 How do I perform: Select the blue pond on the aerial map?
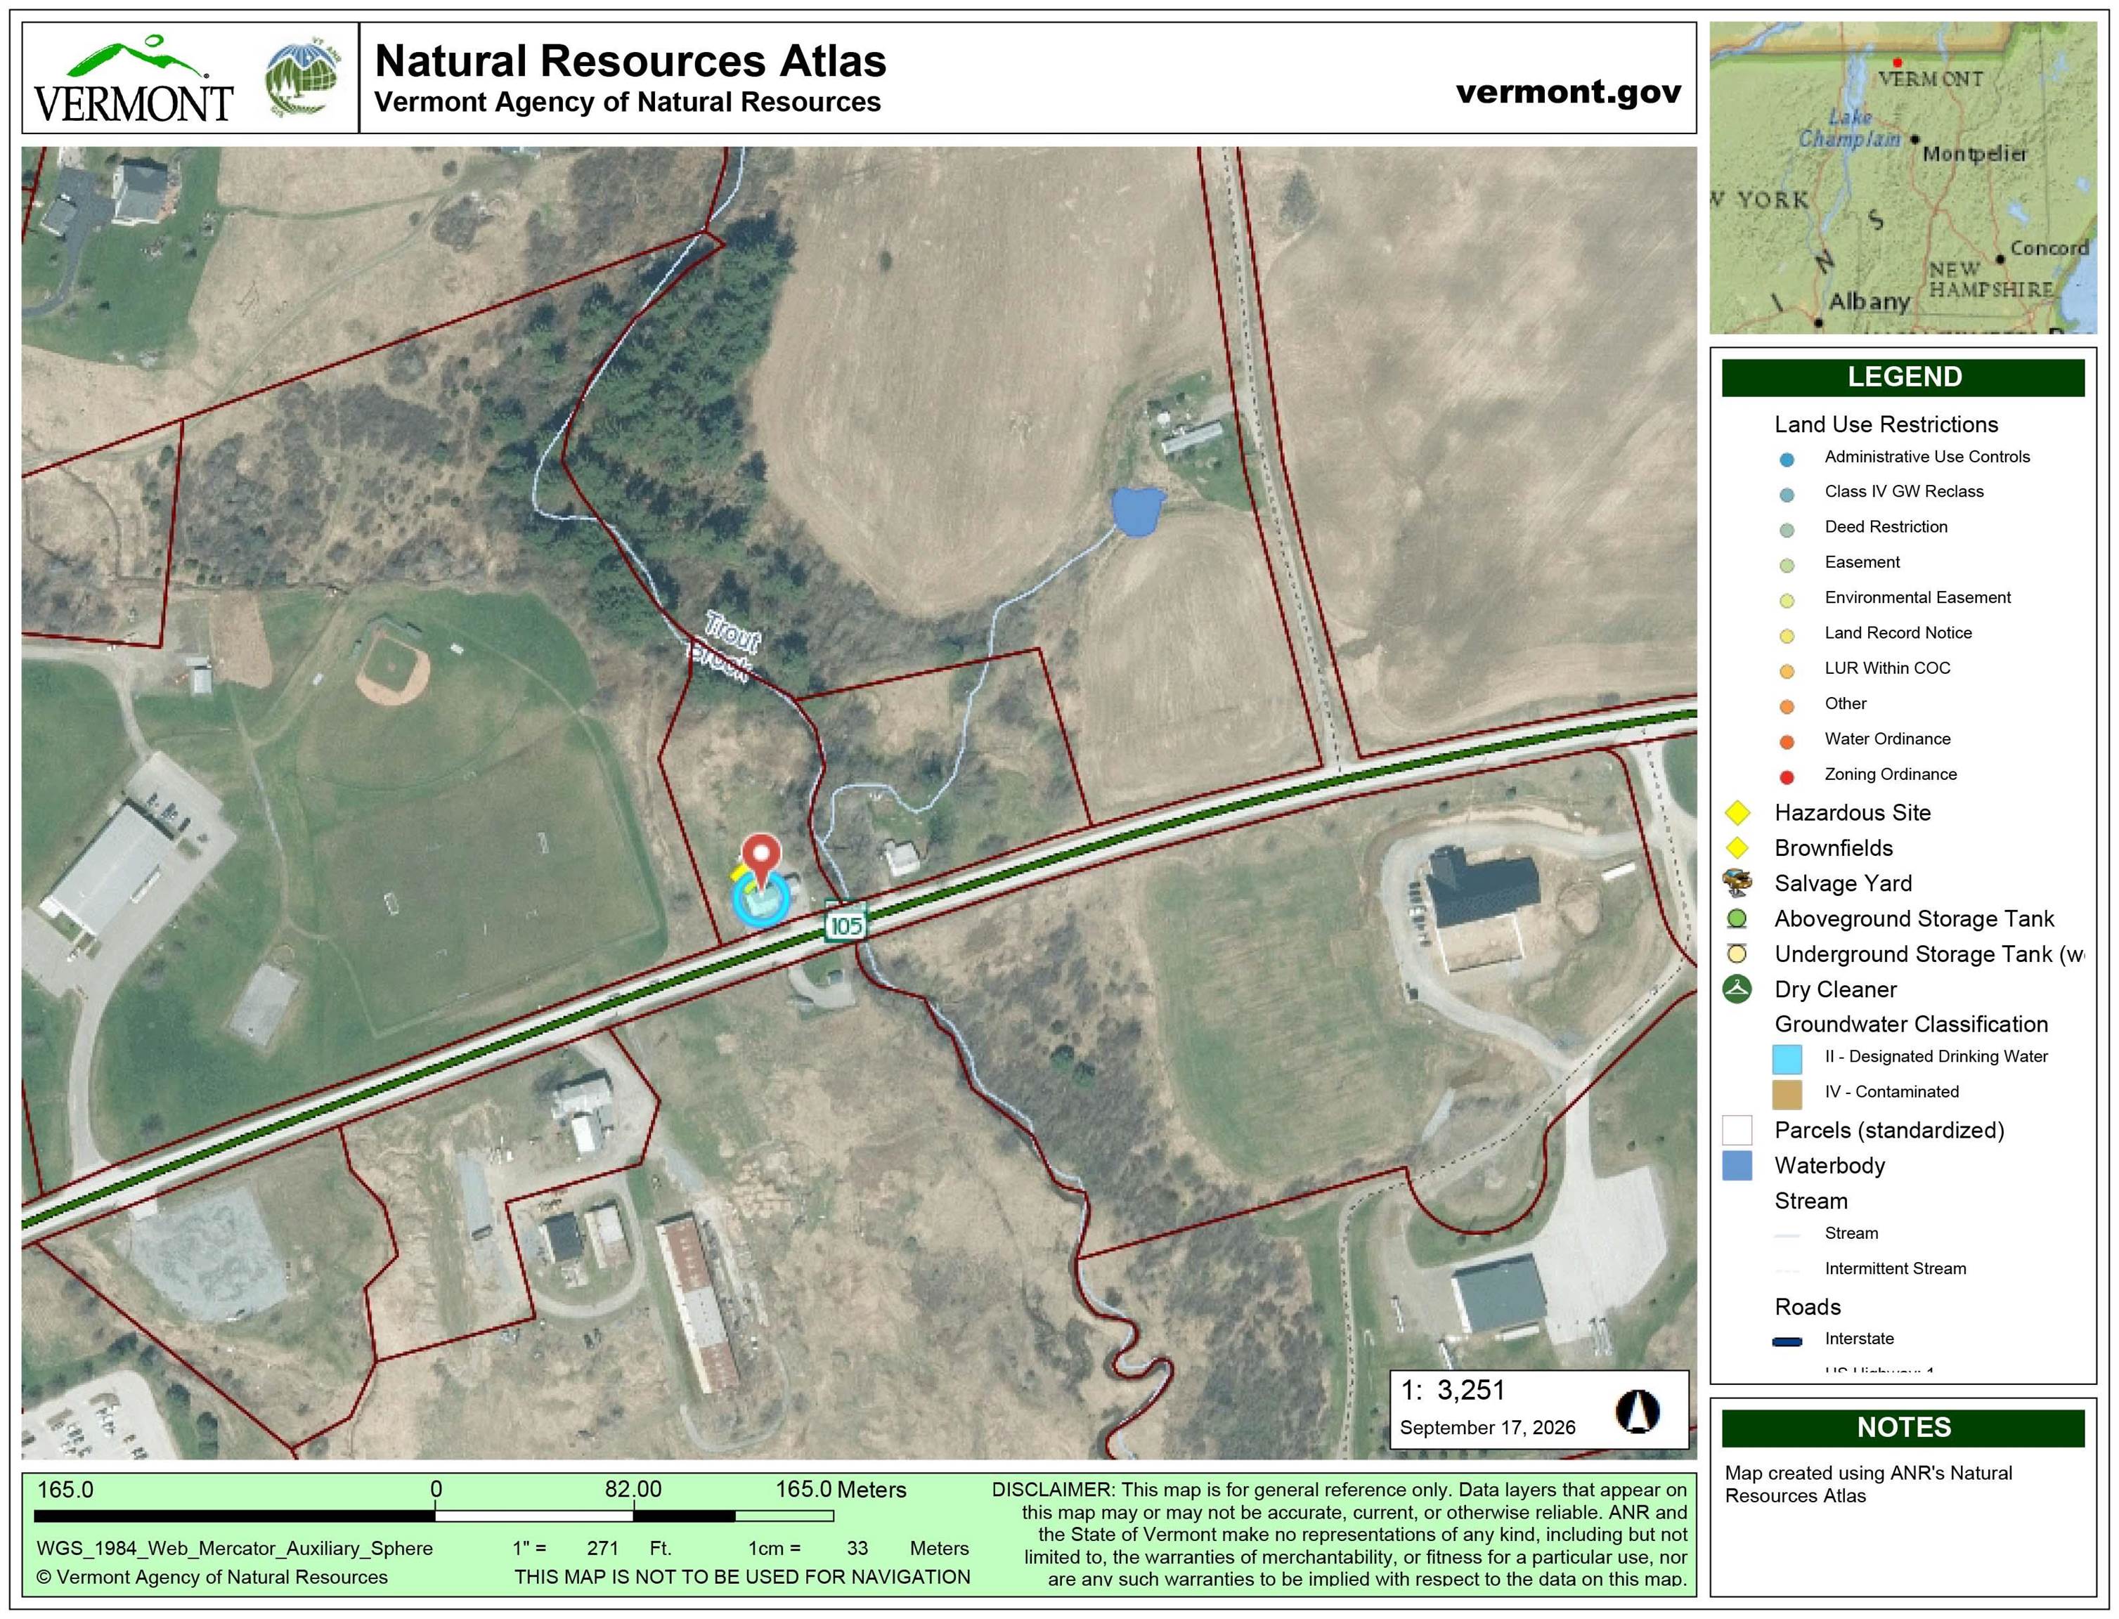coord(1138,511)
